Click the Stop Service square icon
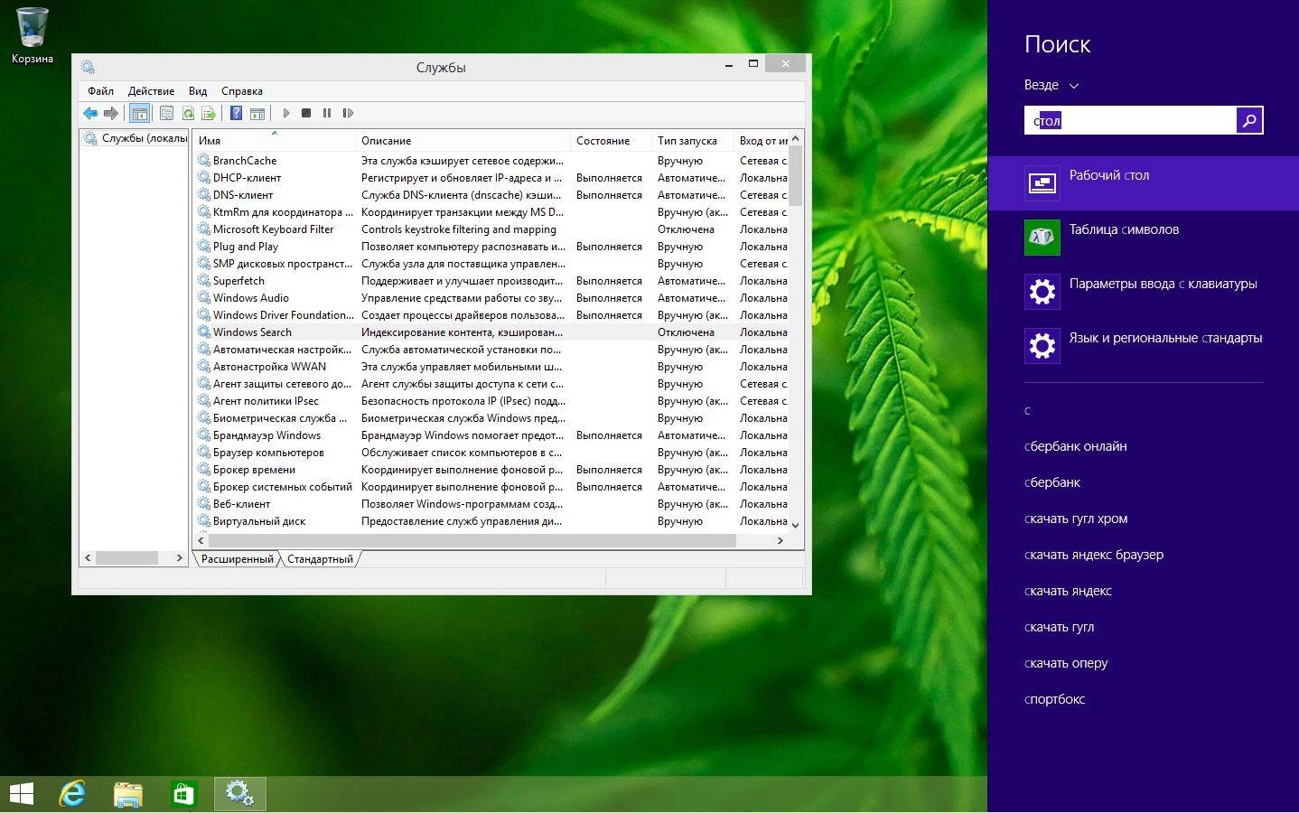The height and width of the screenshot is (813, 1299). click(x=306, y=113)
